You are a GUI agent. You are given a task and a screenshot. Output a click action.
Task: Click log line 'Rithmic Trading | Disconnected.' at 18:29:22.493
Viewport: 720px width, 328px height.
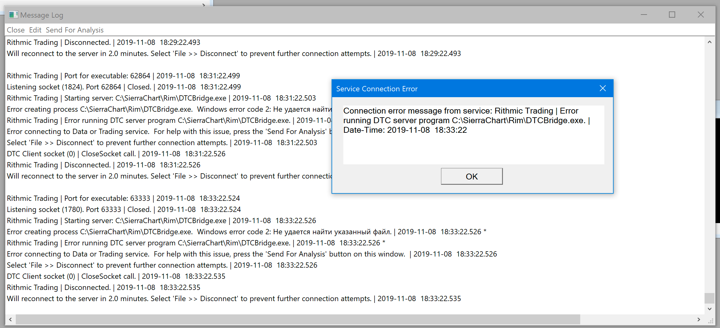point(104,42)
